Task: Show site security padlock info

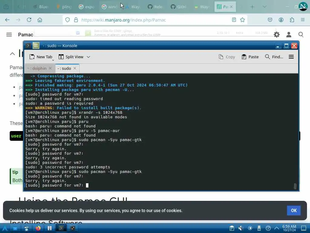Action: coord(76,20)
